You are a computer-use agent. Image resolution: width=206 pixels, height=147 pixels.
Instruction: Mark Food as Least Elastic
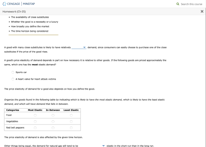(71, 115)
